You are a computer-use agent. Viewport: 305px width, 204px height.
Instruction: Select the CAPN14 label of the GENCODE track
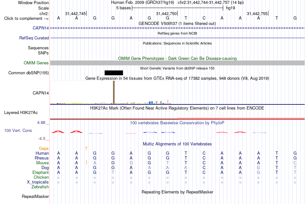[41, 28]
